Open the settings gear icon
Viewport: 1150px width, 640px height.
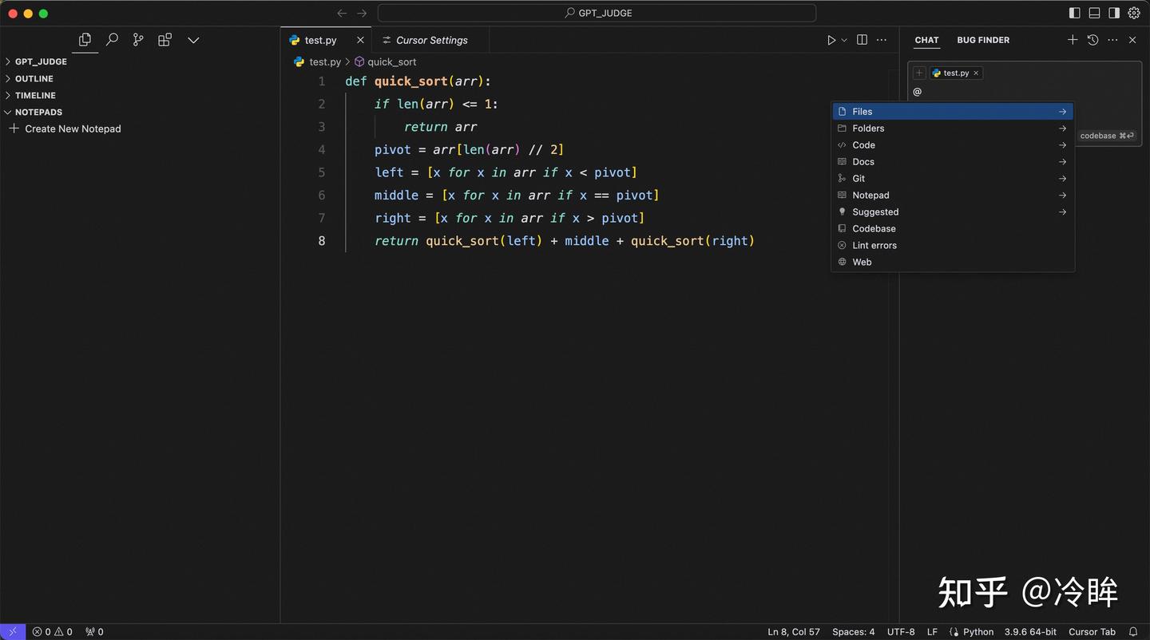click(1134, 13)
